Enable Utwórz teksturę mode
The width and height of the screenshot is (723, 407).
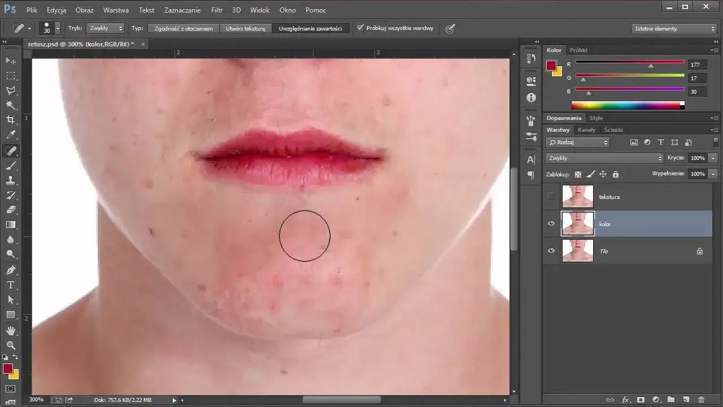point(245,28)
